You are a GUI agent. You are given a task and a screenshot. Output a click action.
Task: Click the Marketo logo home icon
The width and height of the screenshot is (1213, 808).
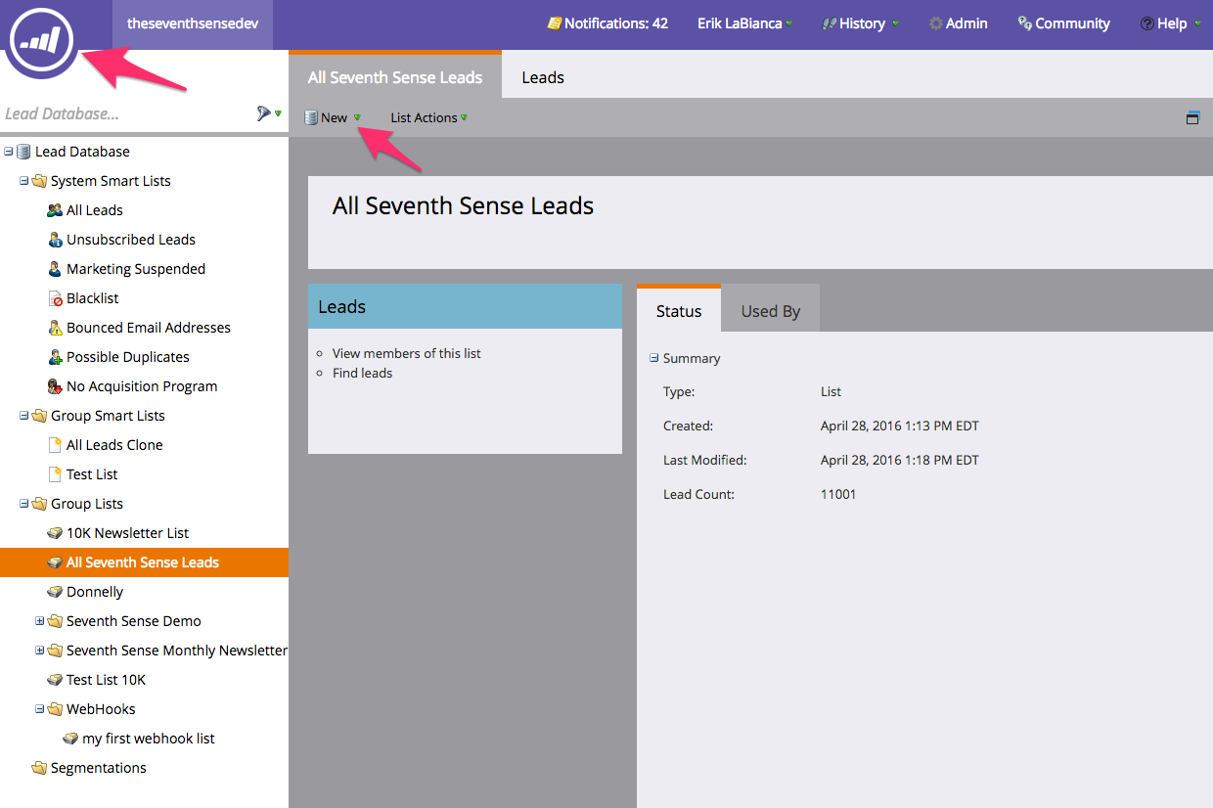click(43, 39)
